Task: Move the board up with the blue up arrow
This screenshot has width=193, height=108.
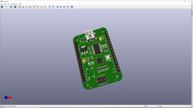Action: coord(64,7)
